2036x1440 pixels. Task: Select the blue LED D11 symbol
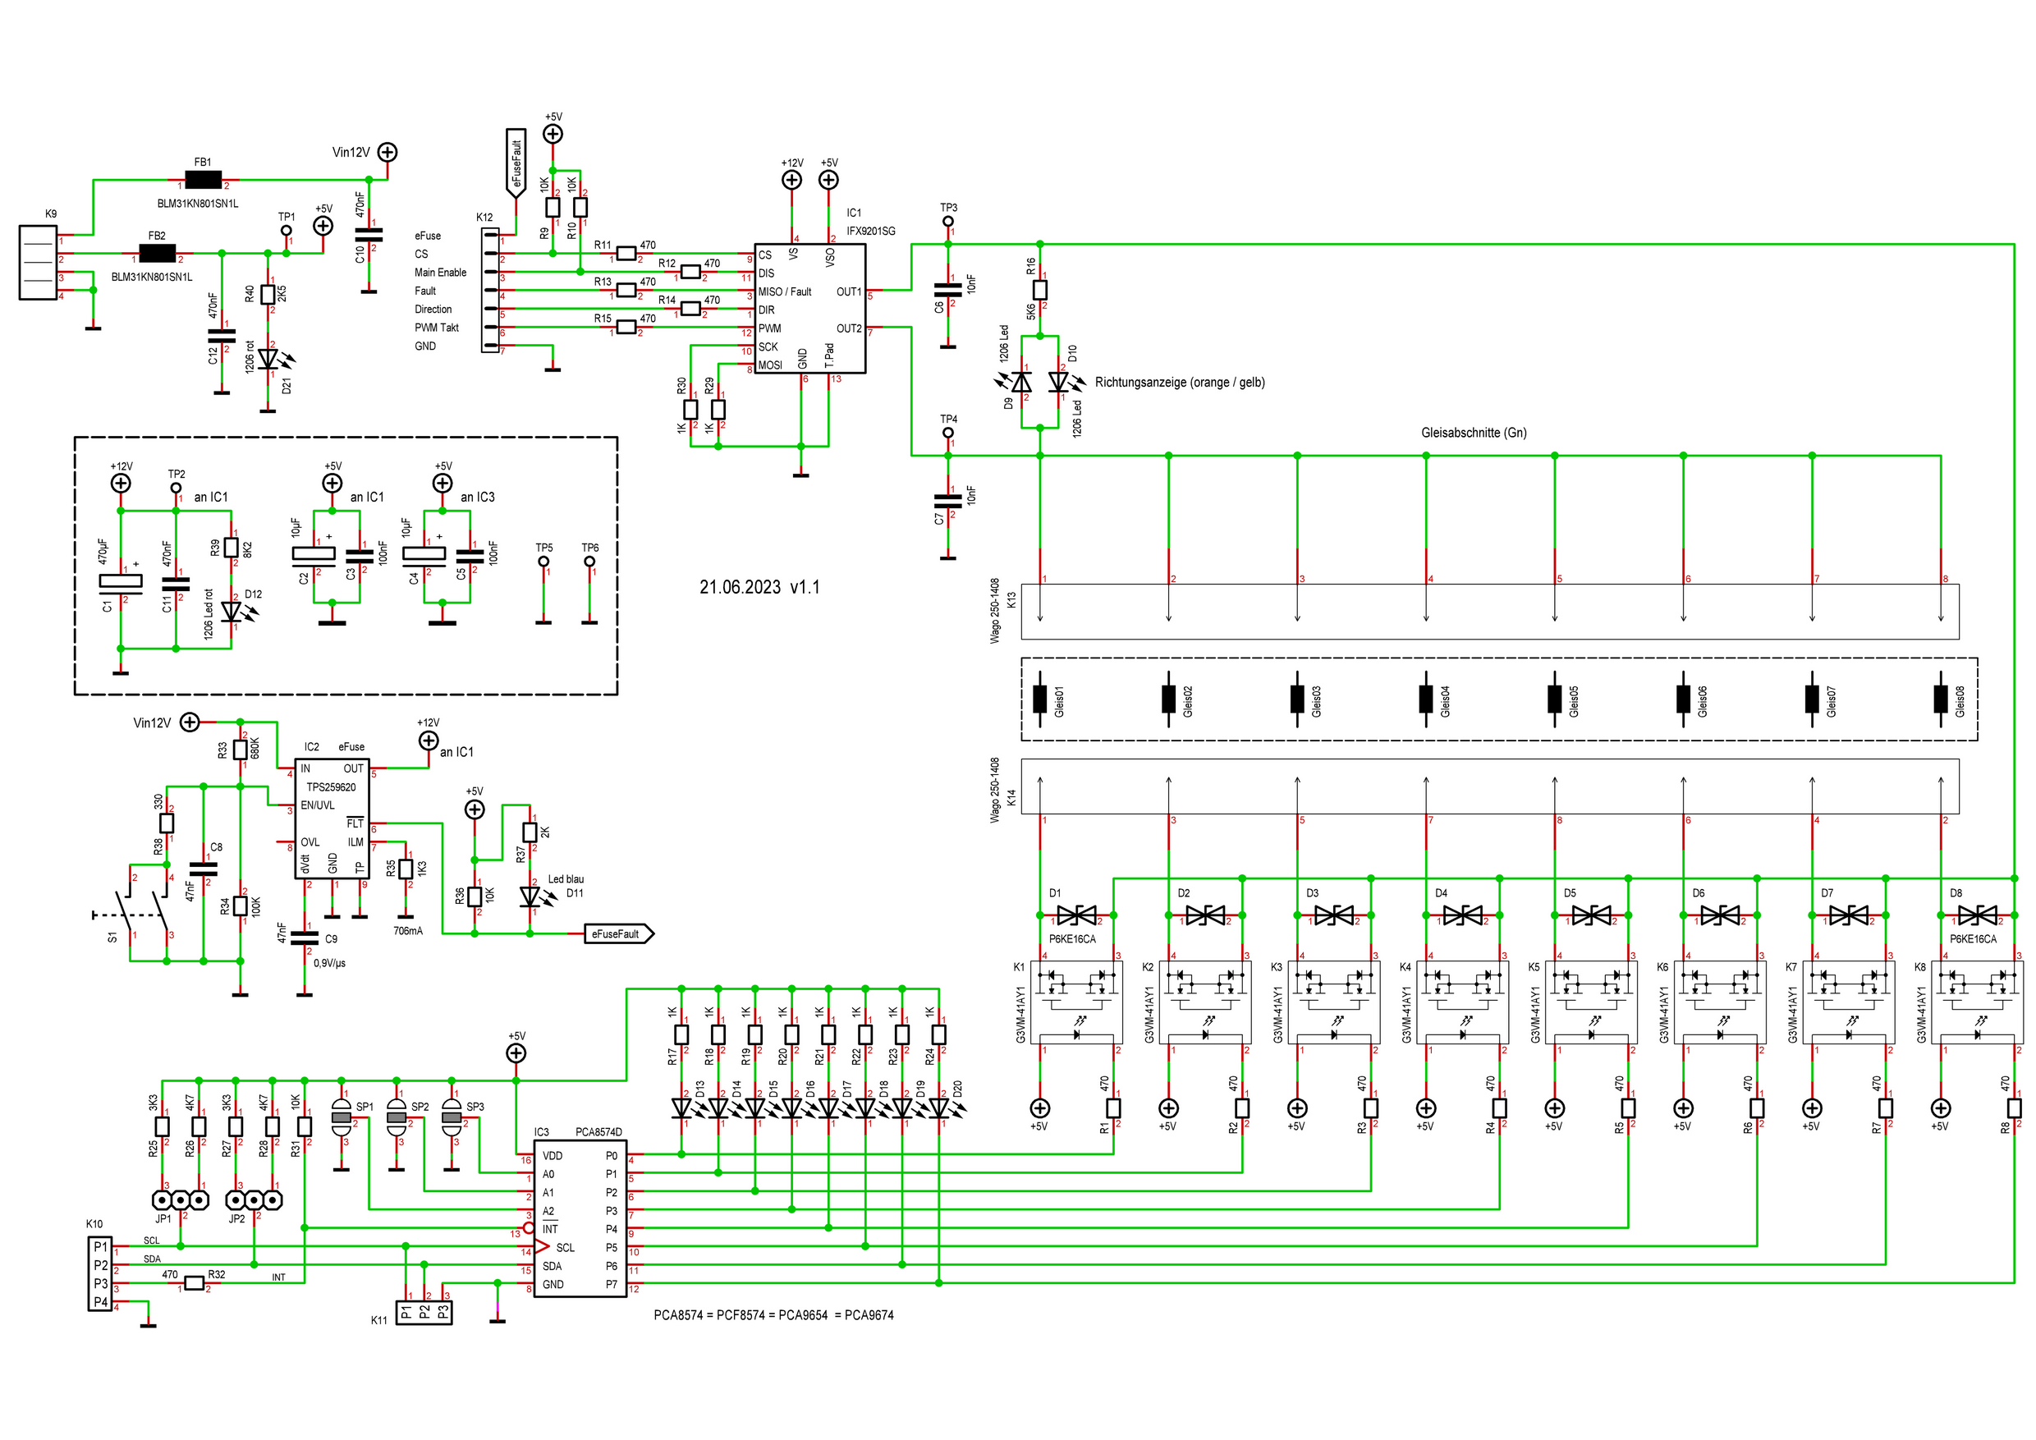click(x=530, y=897)
